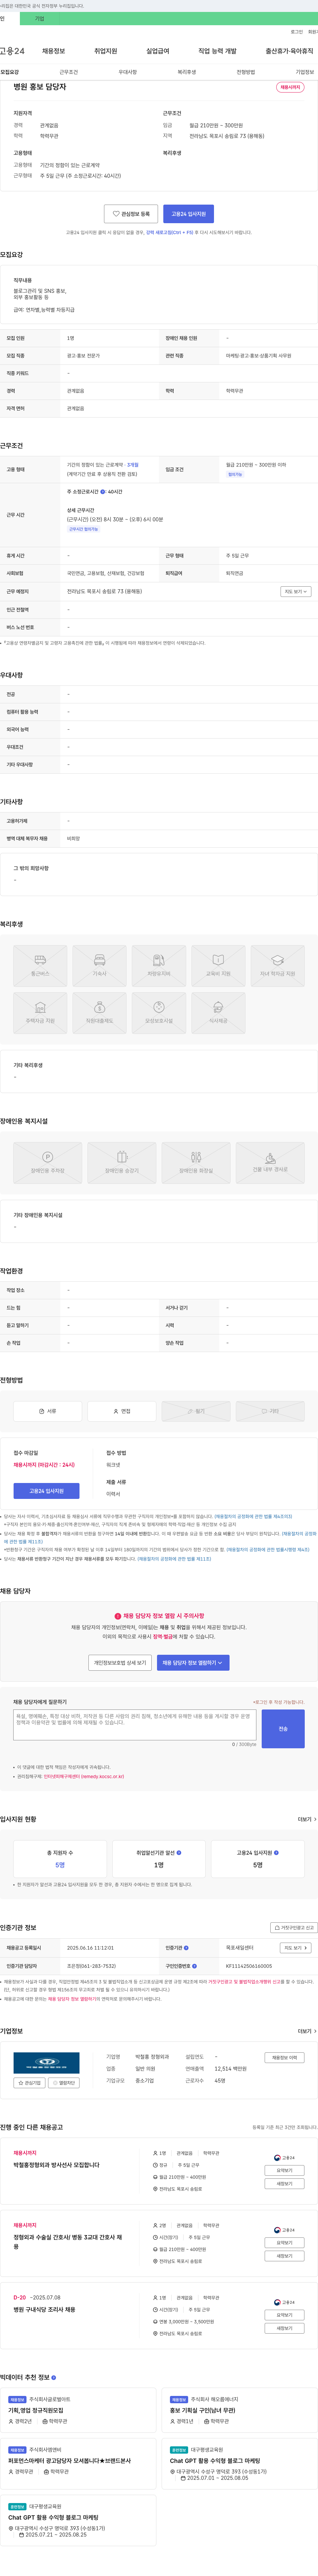318x2576 pixels.
Task: Open posting 병원 구내식당 조리사 채용
Action: pyautogui.click(x=44, y=2310)
